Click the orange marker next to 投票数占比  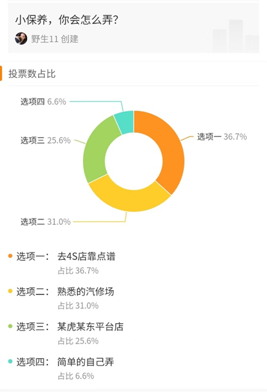coord(1,73)
